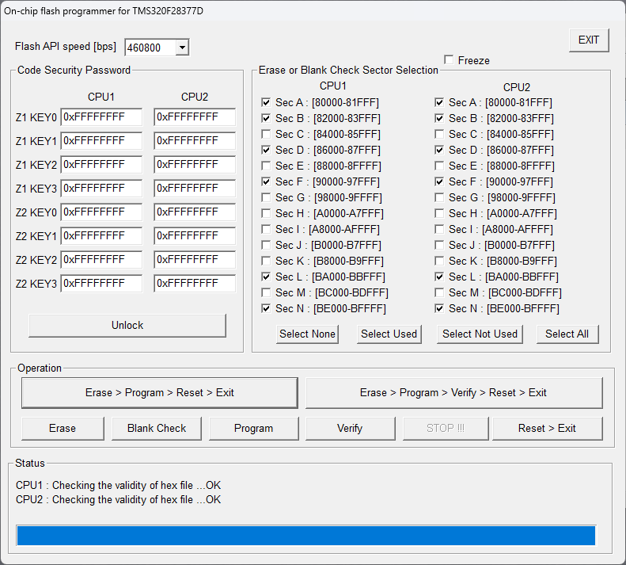Viewport: 626px width, 565px height.
Task: Start Erase > Program > Verify > Reset > Exit
Action: pyautogui.click(x=453, y=393)
